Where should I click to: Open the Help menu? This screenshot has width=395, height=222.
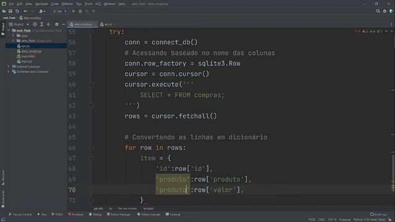pyautogui.click(x=122, y=4)
